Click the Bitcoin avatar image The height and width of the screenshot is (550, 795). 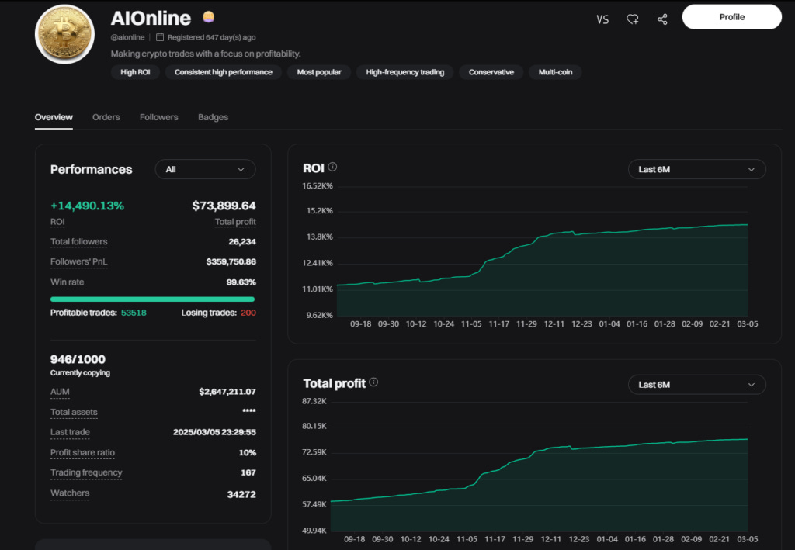pos(64,34)
